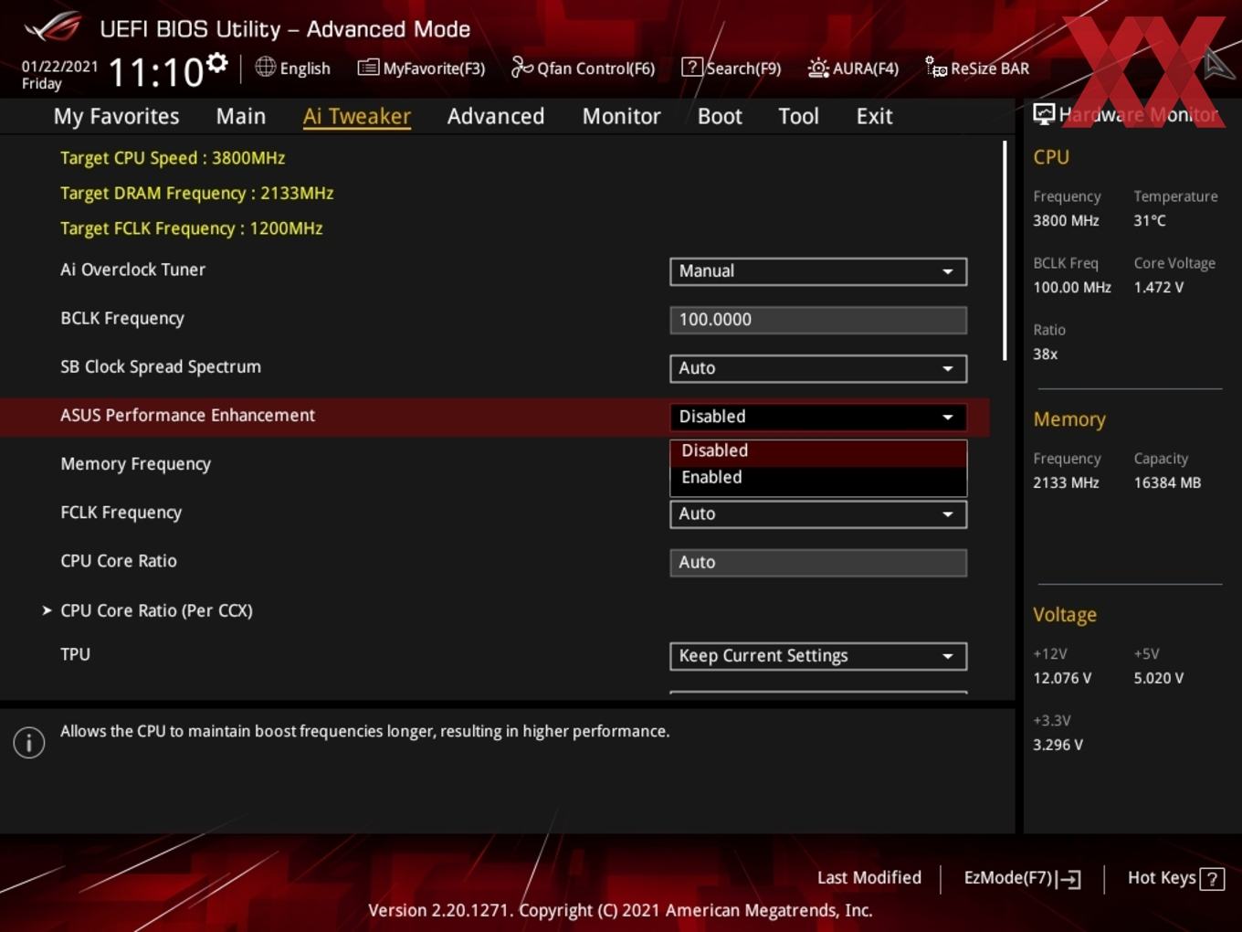Open Qfan Control fan icon

pyautogui.click(x=521, y=67)
